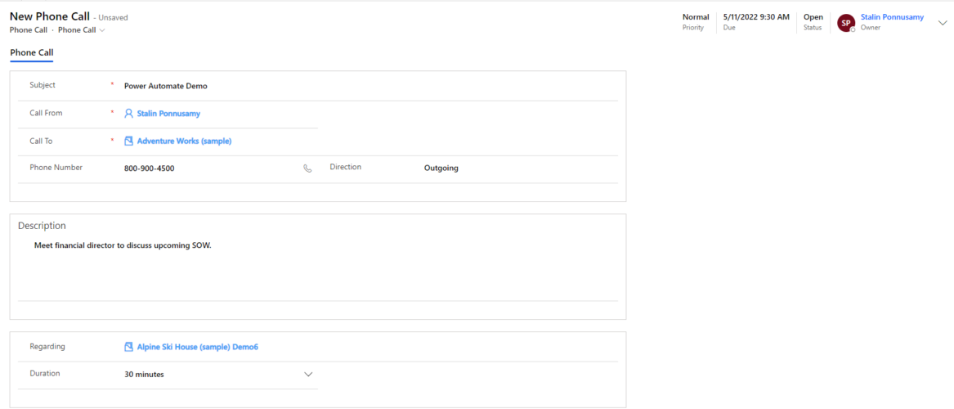Select the Phone Call tab
Screen dimensions: 954x409
(32, 53)
